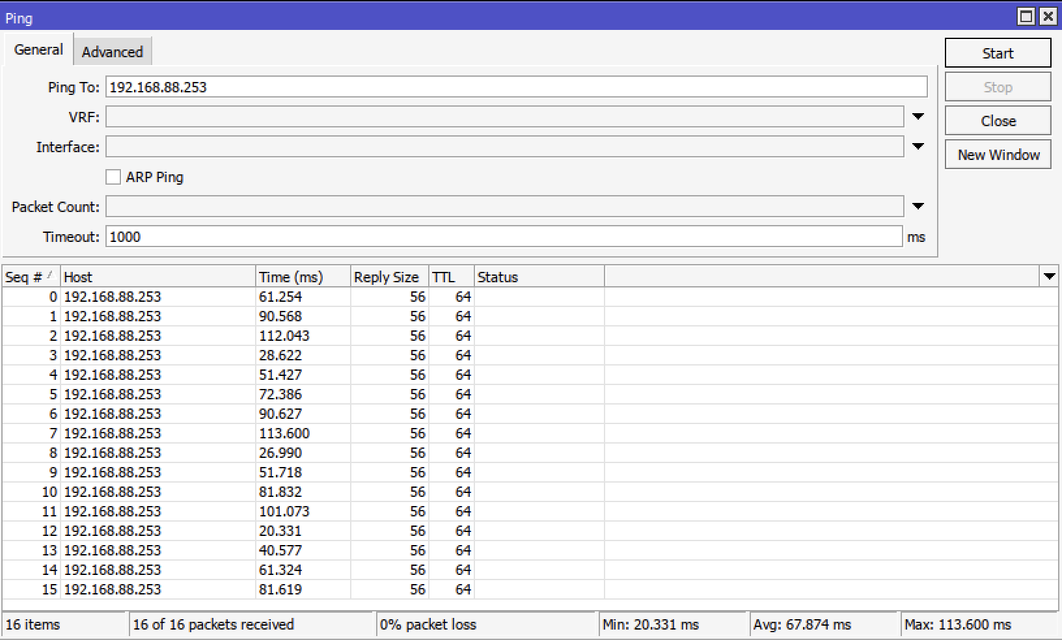Sort results by the Seq # column

(x=29, y=276)
